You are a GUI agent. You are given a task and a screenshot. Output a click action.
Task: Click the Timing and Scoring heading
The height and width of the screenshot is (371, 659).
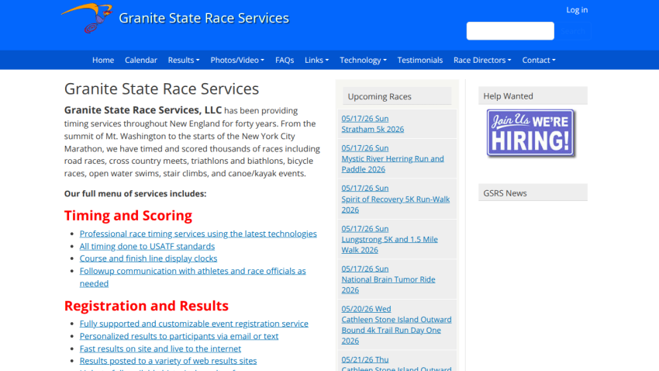tap(128, 215)
